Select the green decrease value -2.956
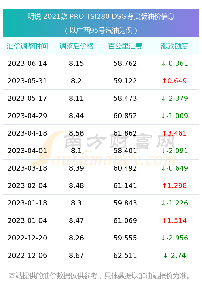This screenshot has width=202, height=284. tap(174, 238)
